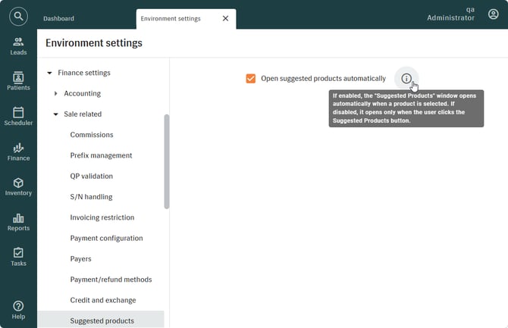Select Finance settings tree node
508x328 pixels.
pyautogui.click(x=84, y=73)
